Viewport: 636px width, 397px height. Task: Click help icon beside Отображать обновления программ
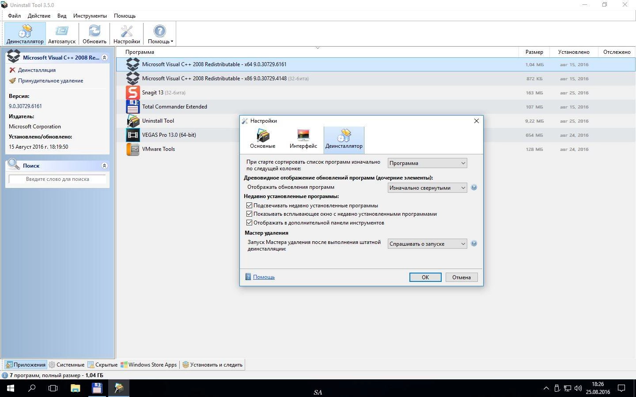pos(474,187)
